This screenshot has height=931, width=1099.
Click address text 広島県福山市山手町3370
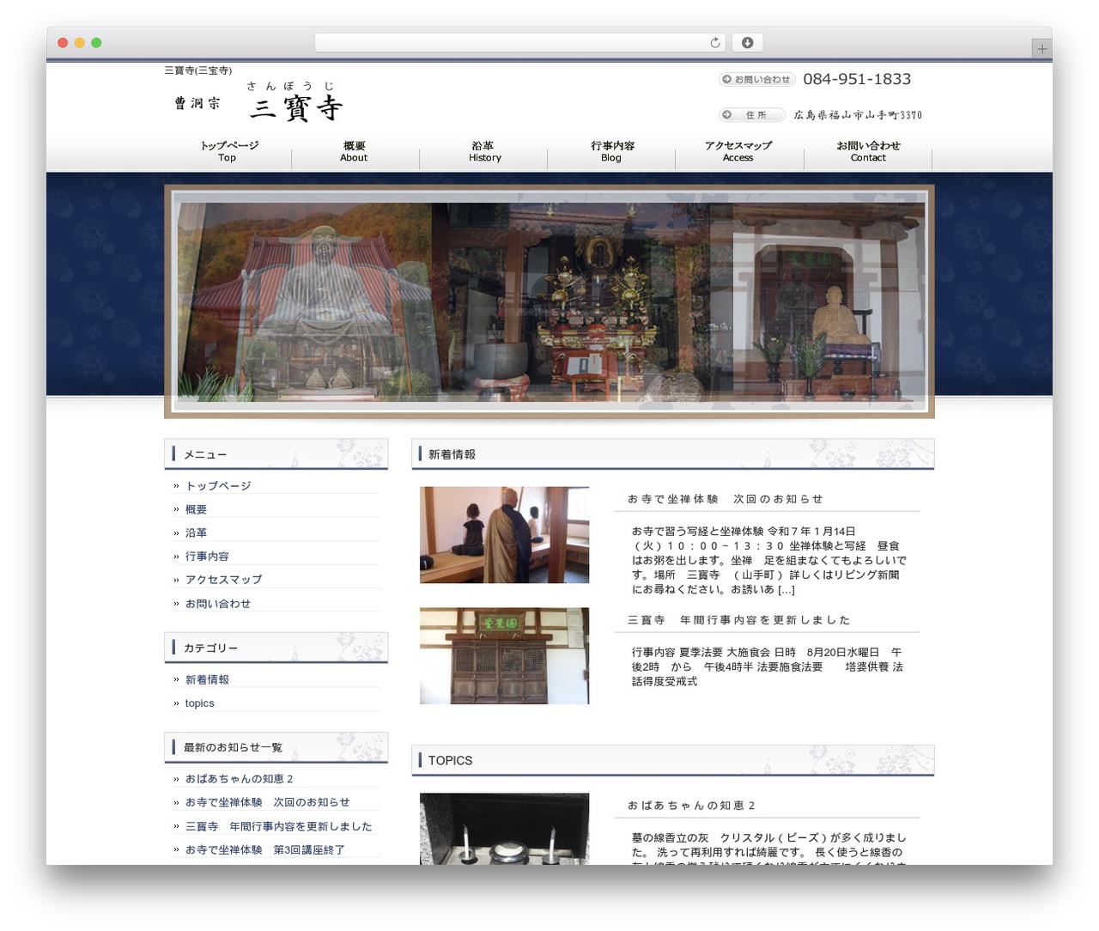(858, 115)
